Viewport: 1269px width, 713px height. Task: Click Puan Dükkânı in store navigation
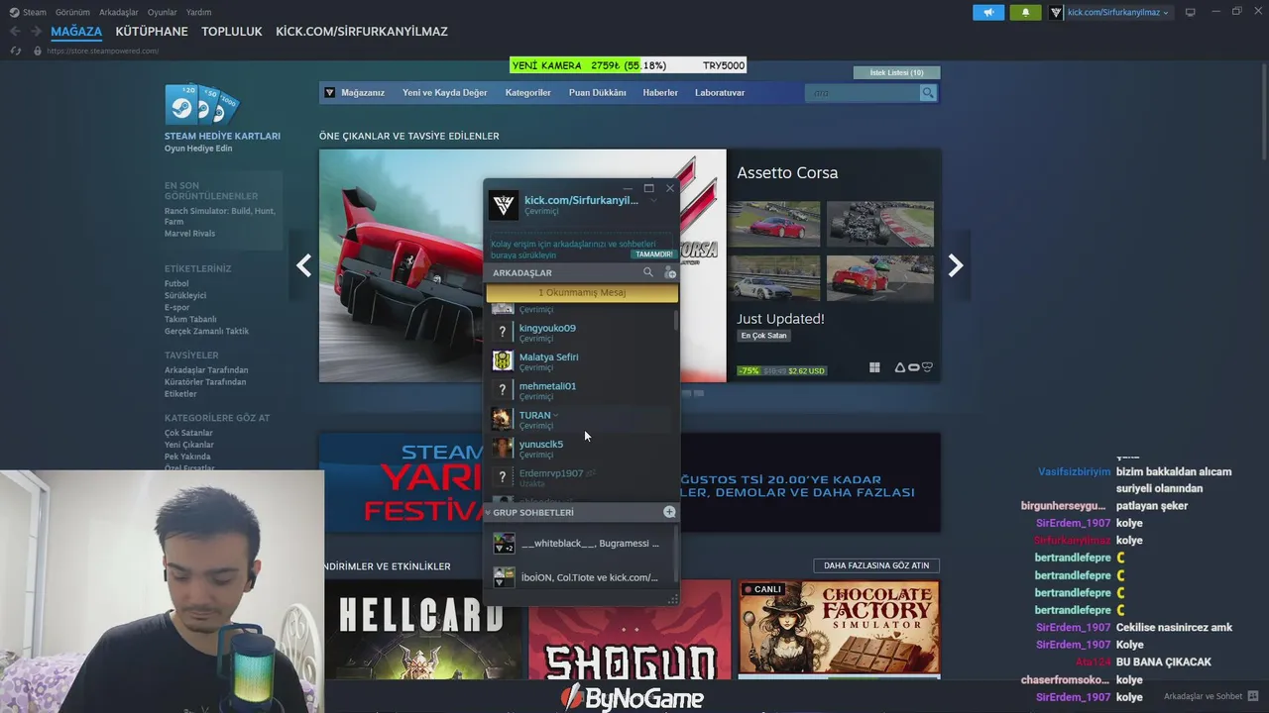coord(597,92)
